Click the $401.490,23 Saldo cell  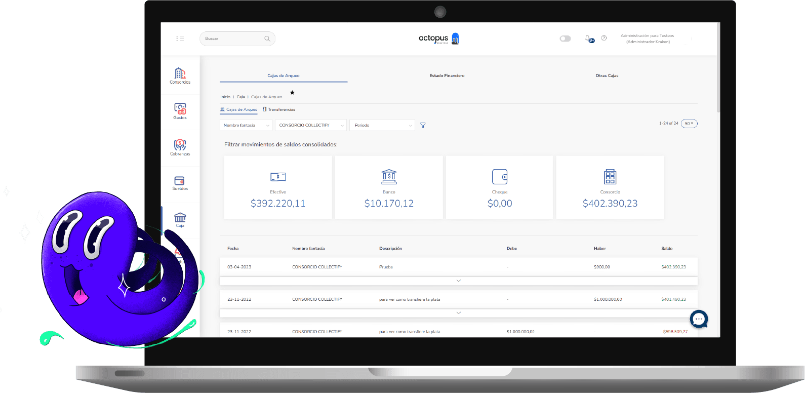674,299
